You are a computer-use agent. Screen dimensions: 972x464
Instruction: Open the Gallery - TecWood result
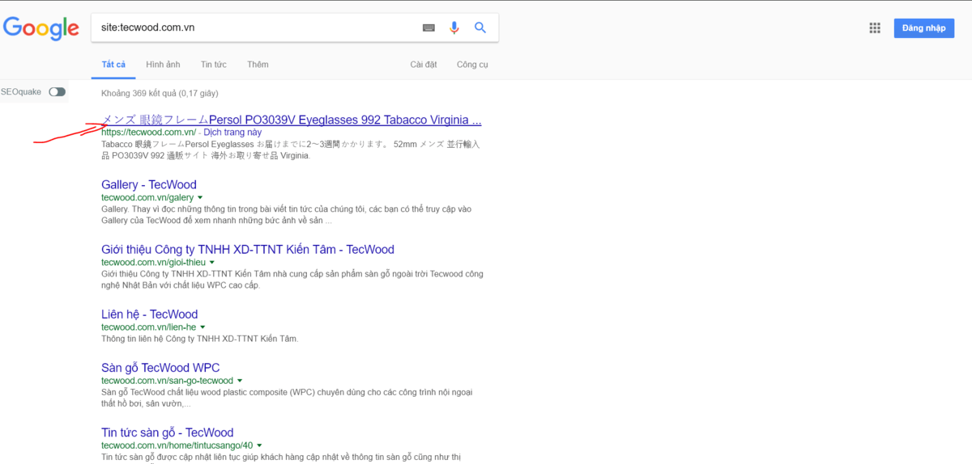[x=149, y=184]
